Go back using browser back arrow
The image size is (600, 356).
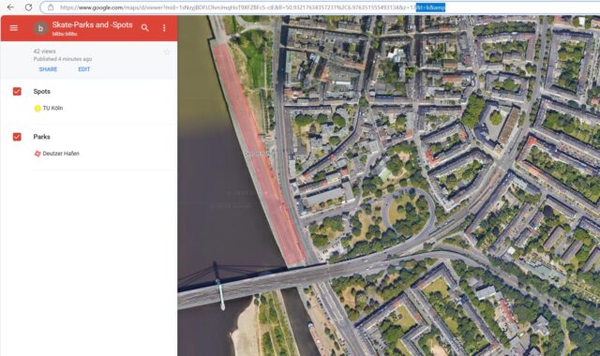tap(10, 7)
